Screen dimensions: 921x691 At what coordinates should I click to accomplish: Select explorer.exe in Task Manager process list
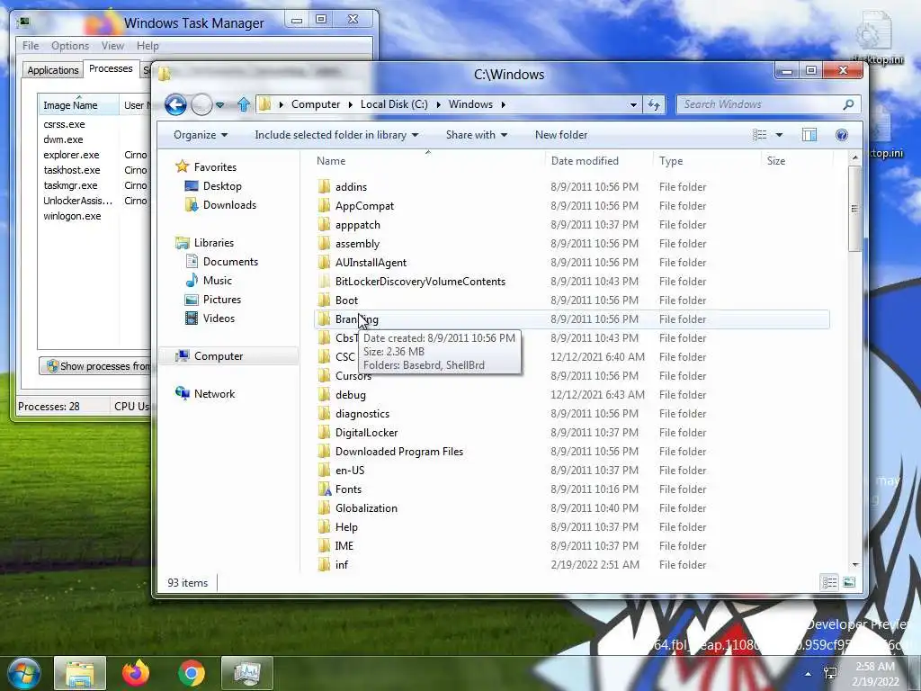[71, 155]
